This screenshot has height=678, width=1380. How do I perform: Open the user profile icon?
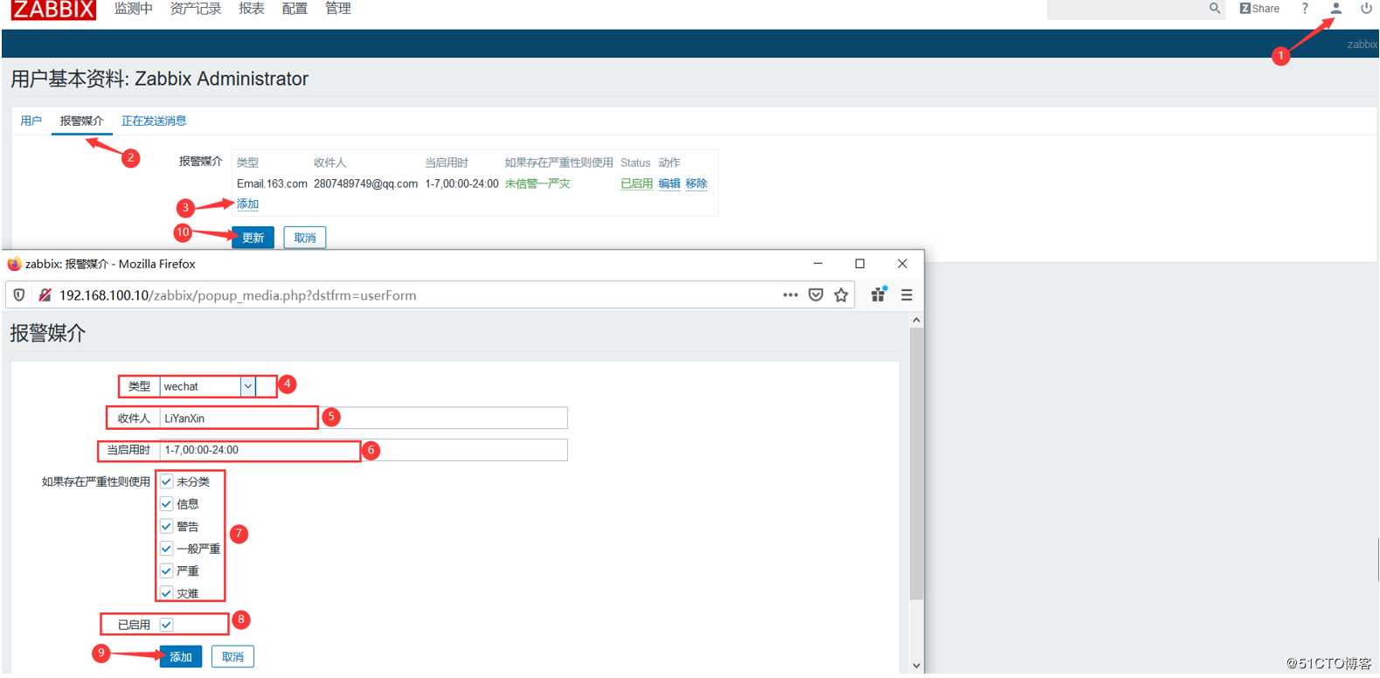click(1335, 9)
